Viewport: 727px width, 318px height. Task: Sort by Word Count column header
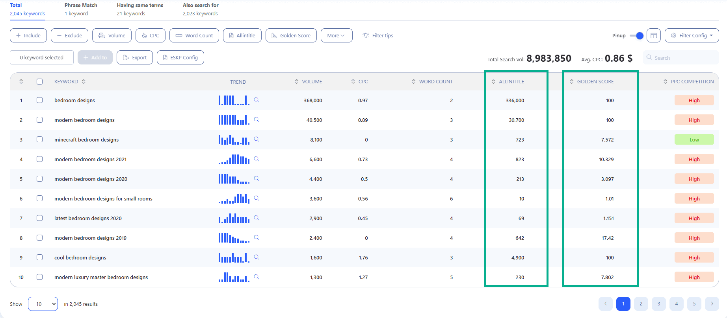pos(414,81)
